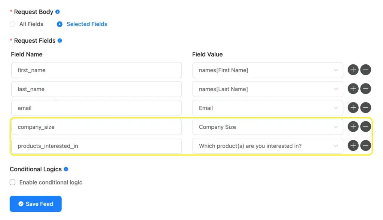The image size is (383, 220).
Task: Remove the email field row
Action: [365, 108]
